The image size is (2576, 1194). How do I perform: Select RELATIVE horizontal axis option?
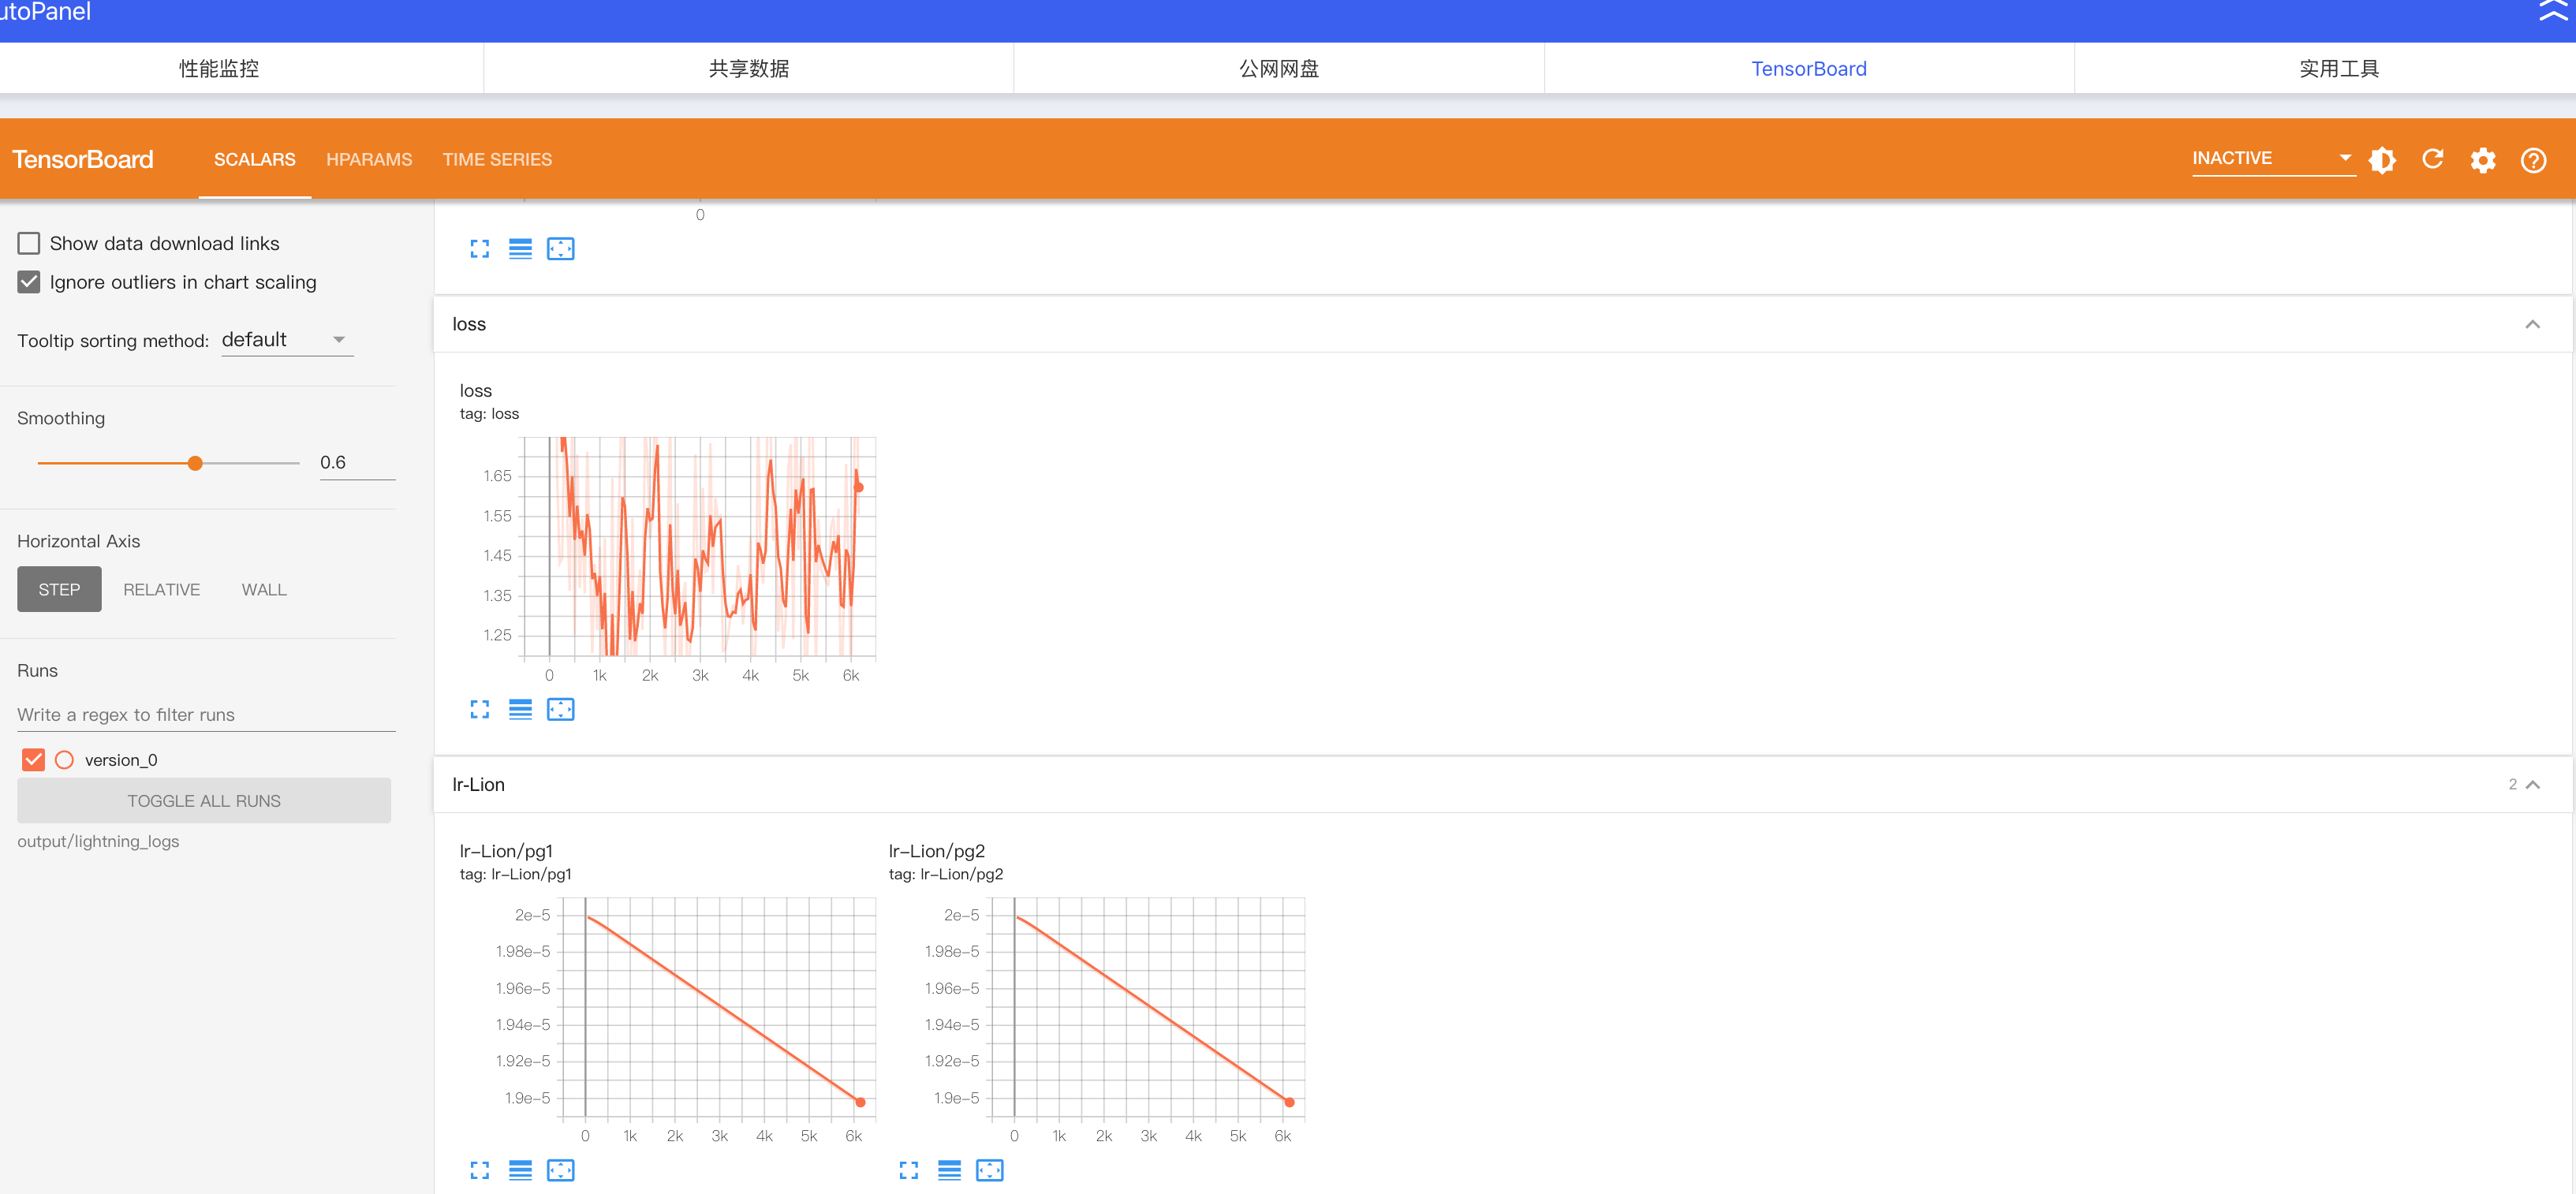(x=161, y=589)
